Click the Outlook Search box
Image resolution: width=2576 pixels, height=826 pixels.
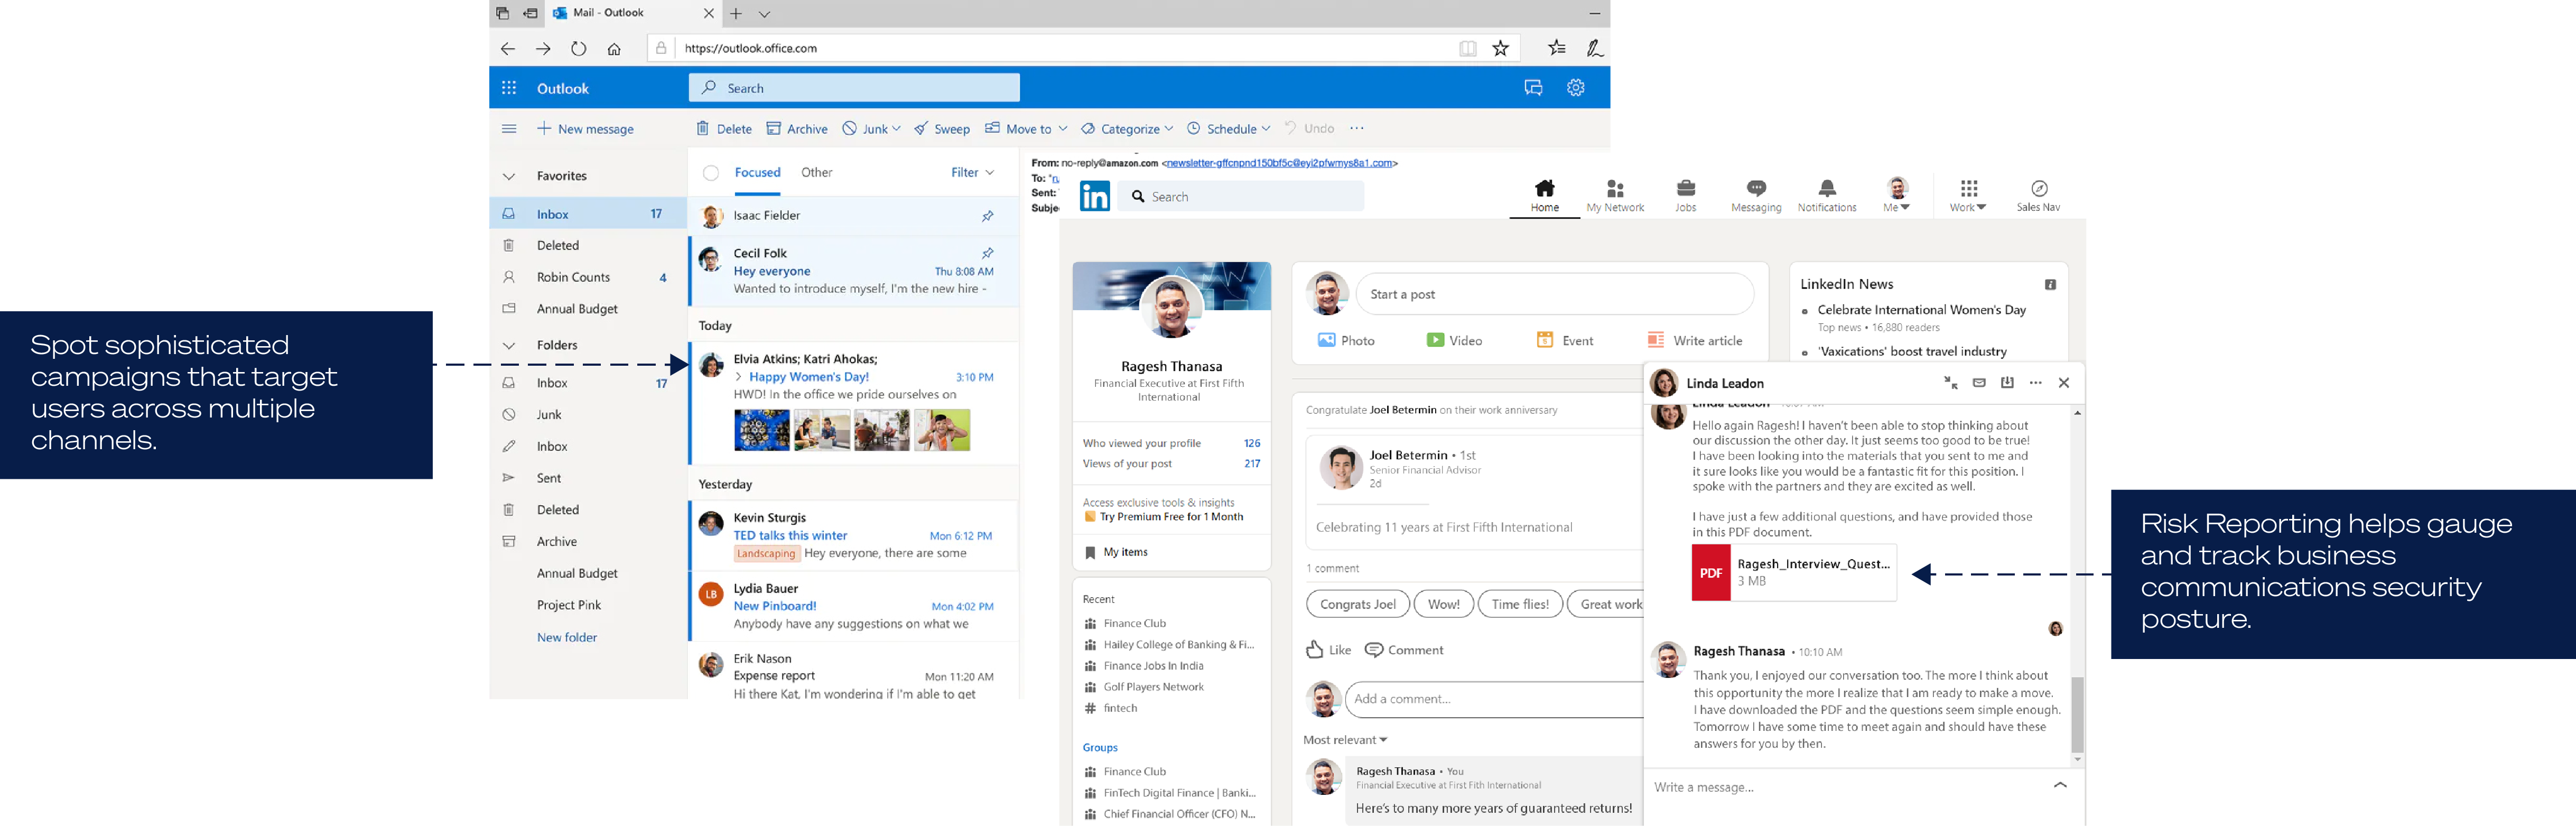(854, 88)
